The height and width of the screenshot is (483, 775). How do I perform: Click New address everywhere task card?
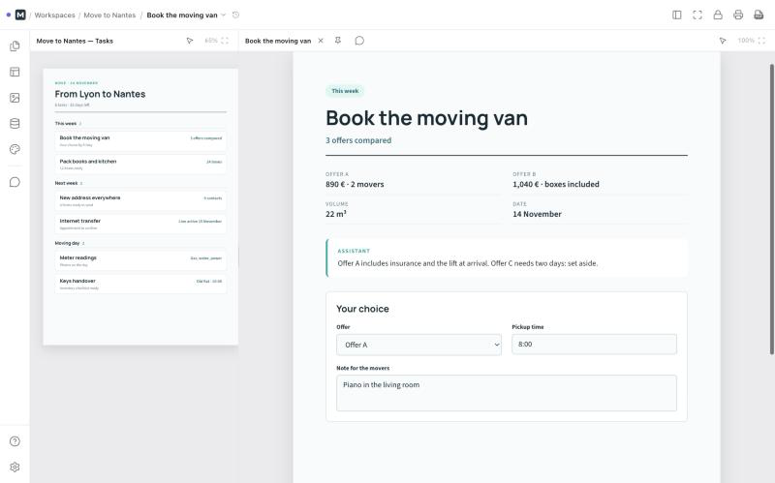coord(140,200)
